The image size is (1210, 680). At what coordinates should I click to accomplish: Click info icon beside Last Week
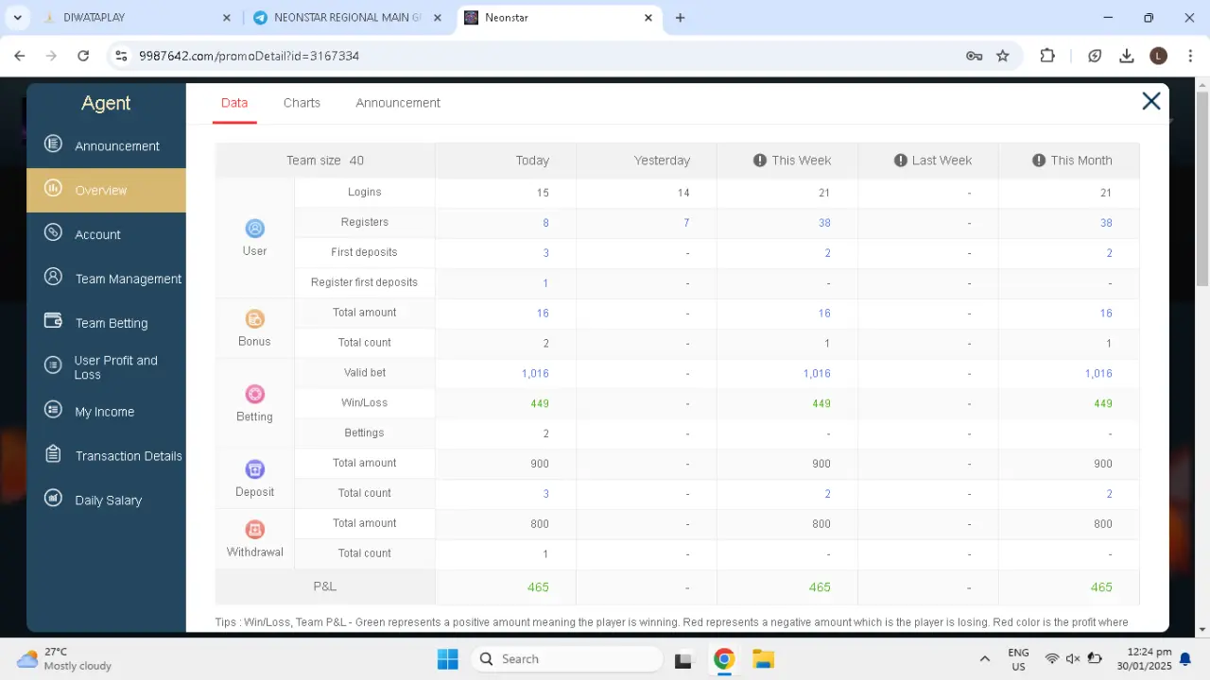click(x=901, y=161)
